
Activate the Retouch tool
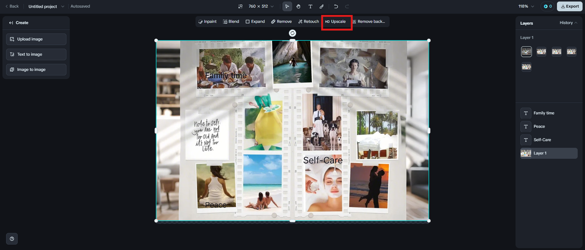308,21
